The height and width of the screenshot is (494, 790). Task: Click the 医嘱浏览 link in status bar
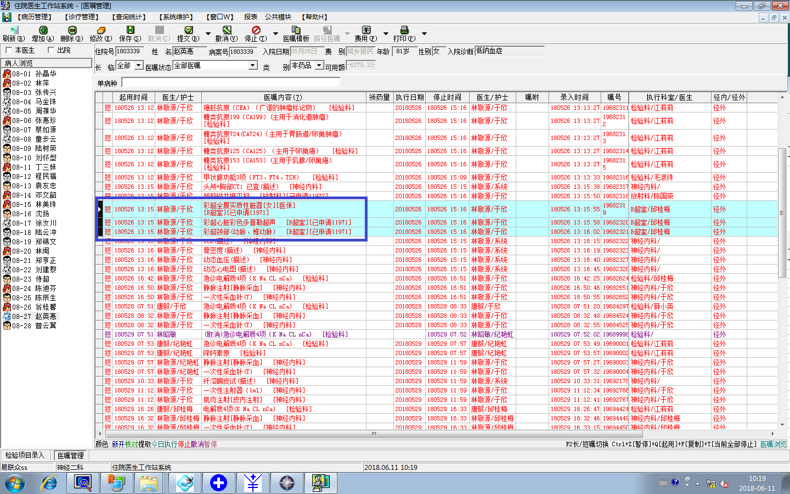[x=774, y=444]
